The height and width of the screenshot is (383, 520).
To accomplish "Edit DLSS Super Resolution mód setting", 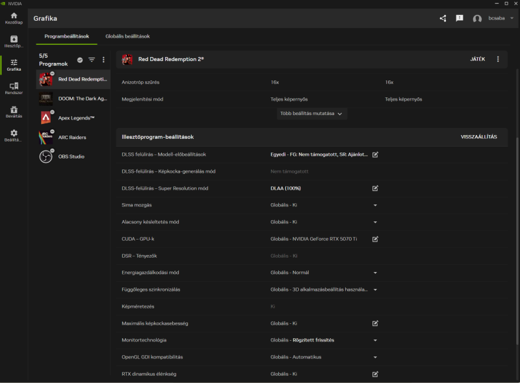I will point(375,188).
